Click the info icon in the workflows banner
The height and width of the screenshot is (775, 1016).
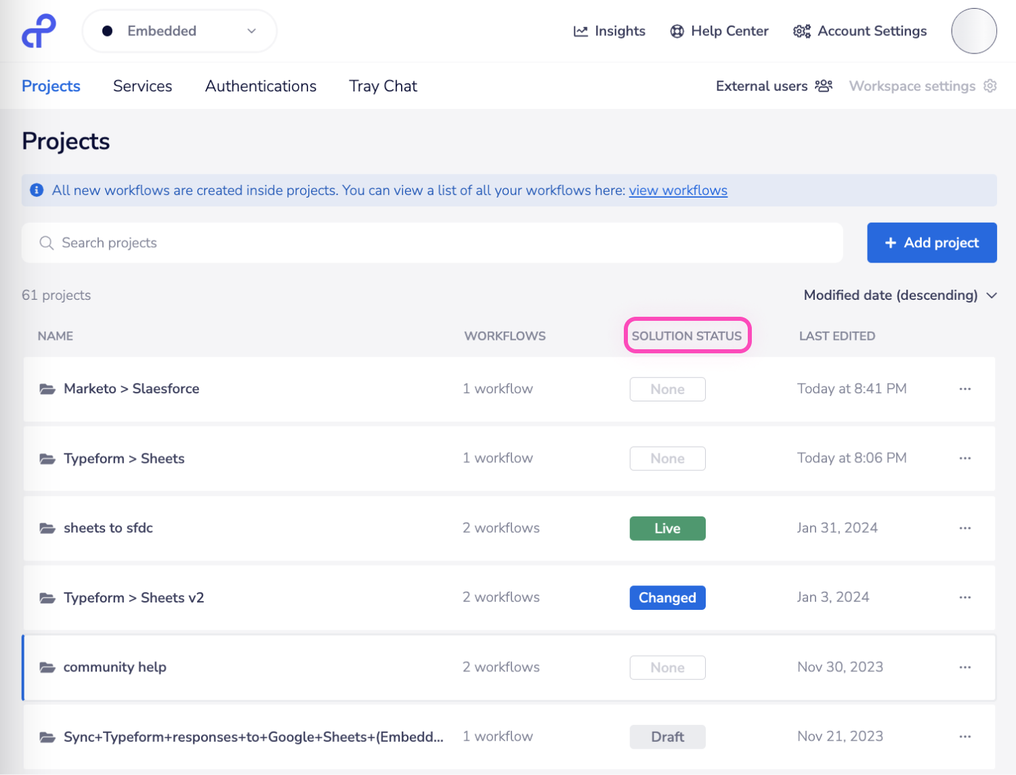(37, 190)
